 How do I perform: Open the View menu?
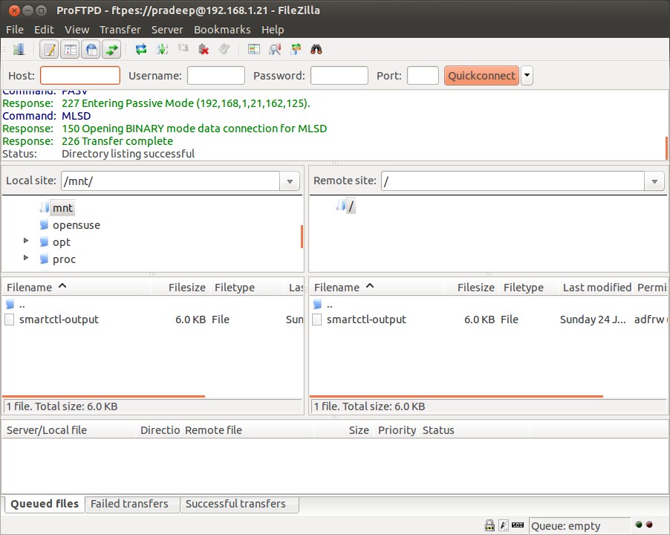(x=77, y=30)
